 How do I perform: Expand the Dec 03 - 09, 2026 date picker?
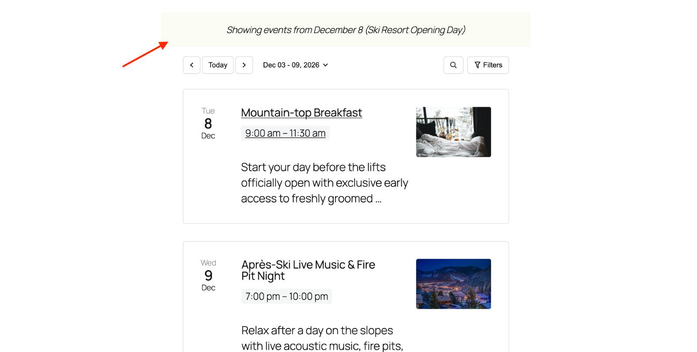coord(291,65)
